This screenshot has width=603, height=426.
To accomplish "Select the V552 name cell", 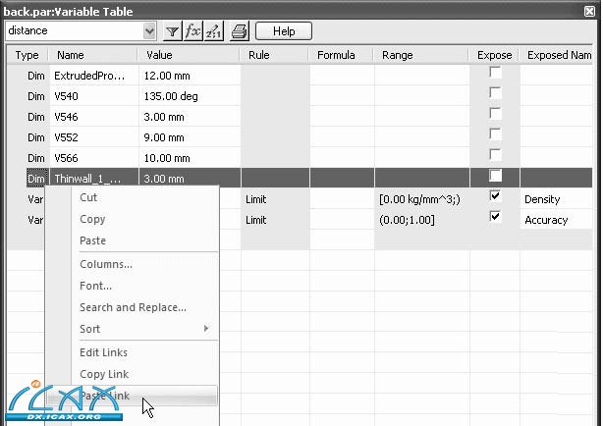I will coord(94,137).
